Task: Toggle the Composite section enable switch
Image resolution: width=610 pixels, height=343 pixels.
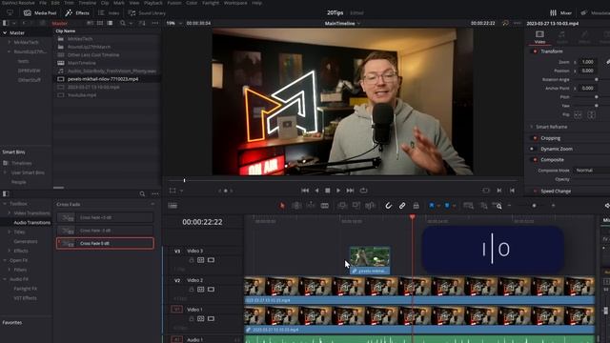Action: coord(535,160)
